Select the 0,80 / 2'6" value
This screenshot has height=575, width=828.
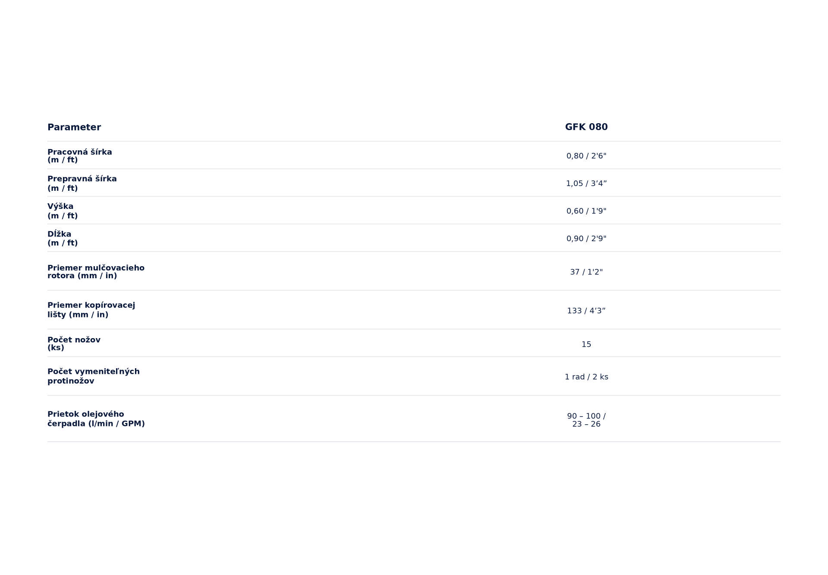[x=586, y=156]
